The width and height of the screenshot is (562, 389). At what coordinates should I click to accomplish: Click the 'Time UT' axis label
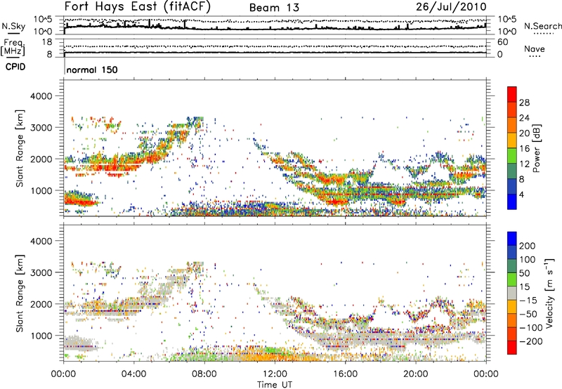coord(275,384)
